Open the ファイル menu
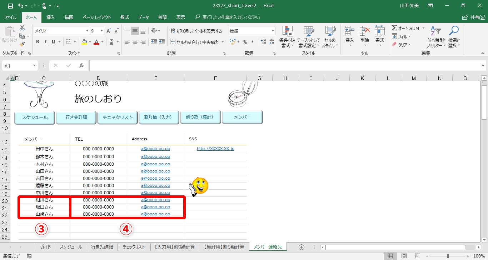 pyautogui.click(x=10, y=17)
